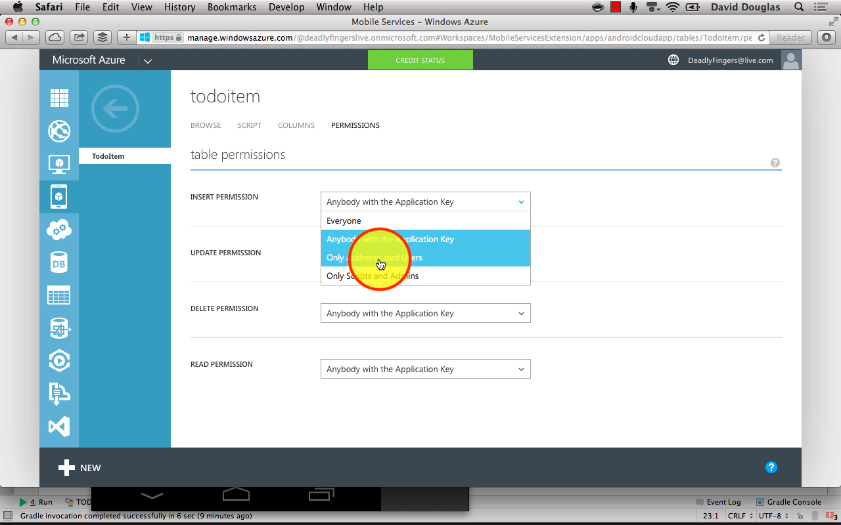The image size is (841, 525).
Task: Open the blue help icon in bottom bar
Action: click(x=771, y=467)
